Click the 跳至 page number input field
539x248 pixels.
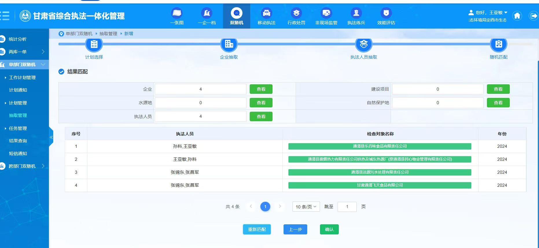coord(347,207)
